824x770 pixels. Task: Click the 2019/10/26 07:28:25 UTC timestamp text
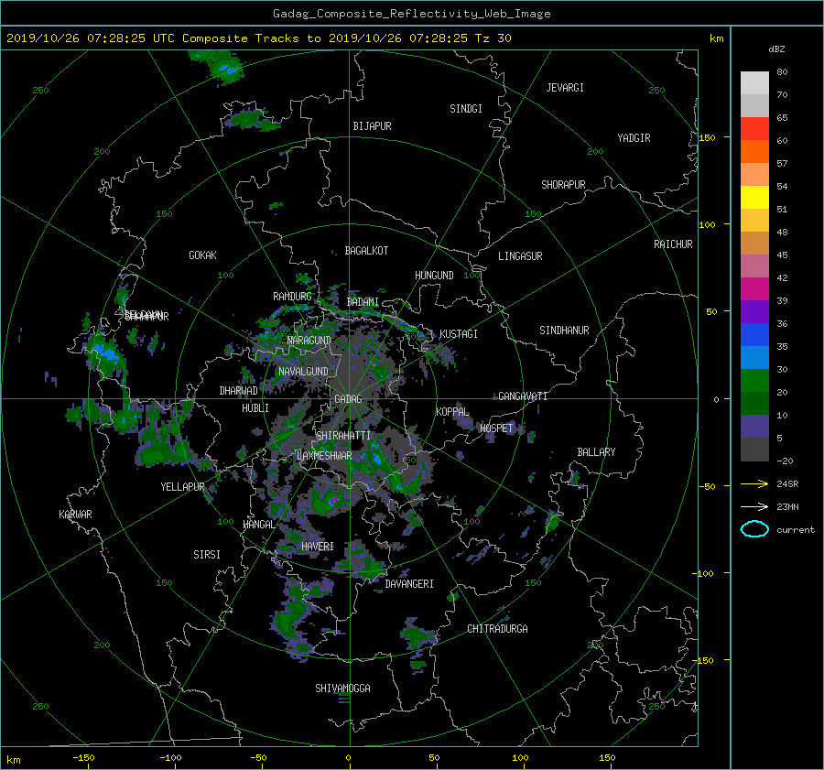pyautogui.click(x=83, y=38)
